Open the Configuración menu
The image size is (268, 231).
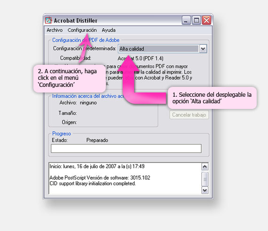coord(82,30)
